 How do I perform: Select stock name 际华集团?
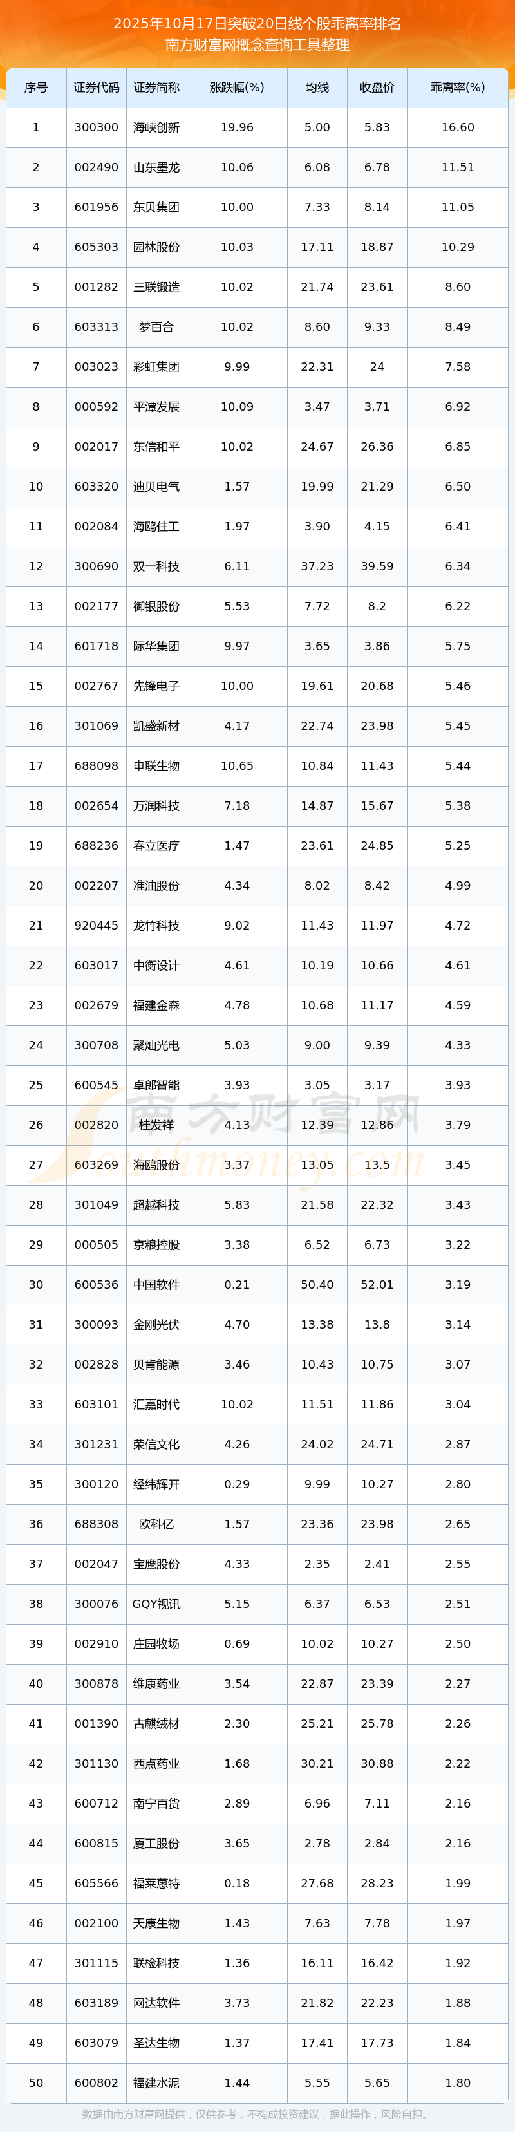pyautogui.click(x=156, y=646)
